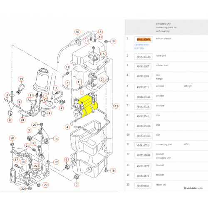
Task: Select callout 6 on the air pipe
Action: pos(67,83)
